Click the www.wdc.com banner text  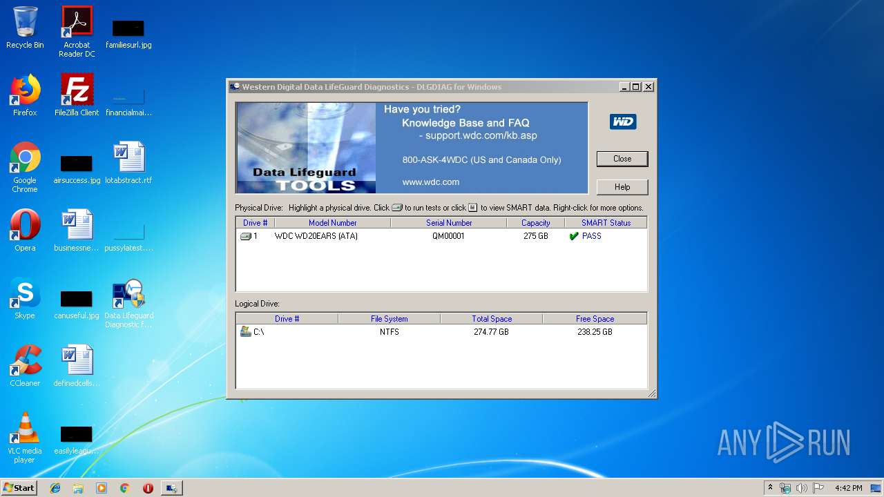click(431, 182)
